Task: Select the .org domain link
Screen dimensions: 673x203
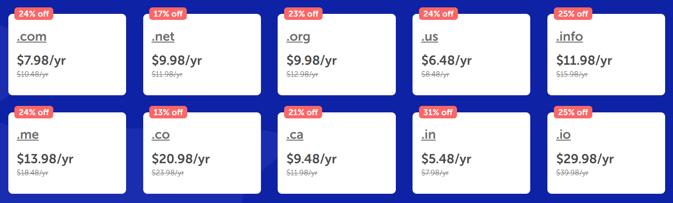Action: point(298,37)
